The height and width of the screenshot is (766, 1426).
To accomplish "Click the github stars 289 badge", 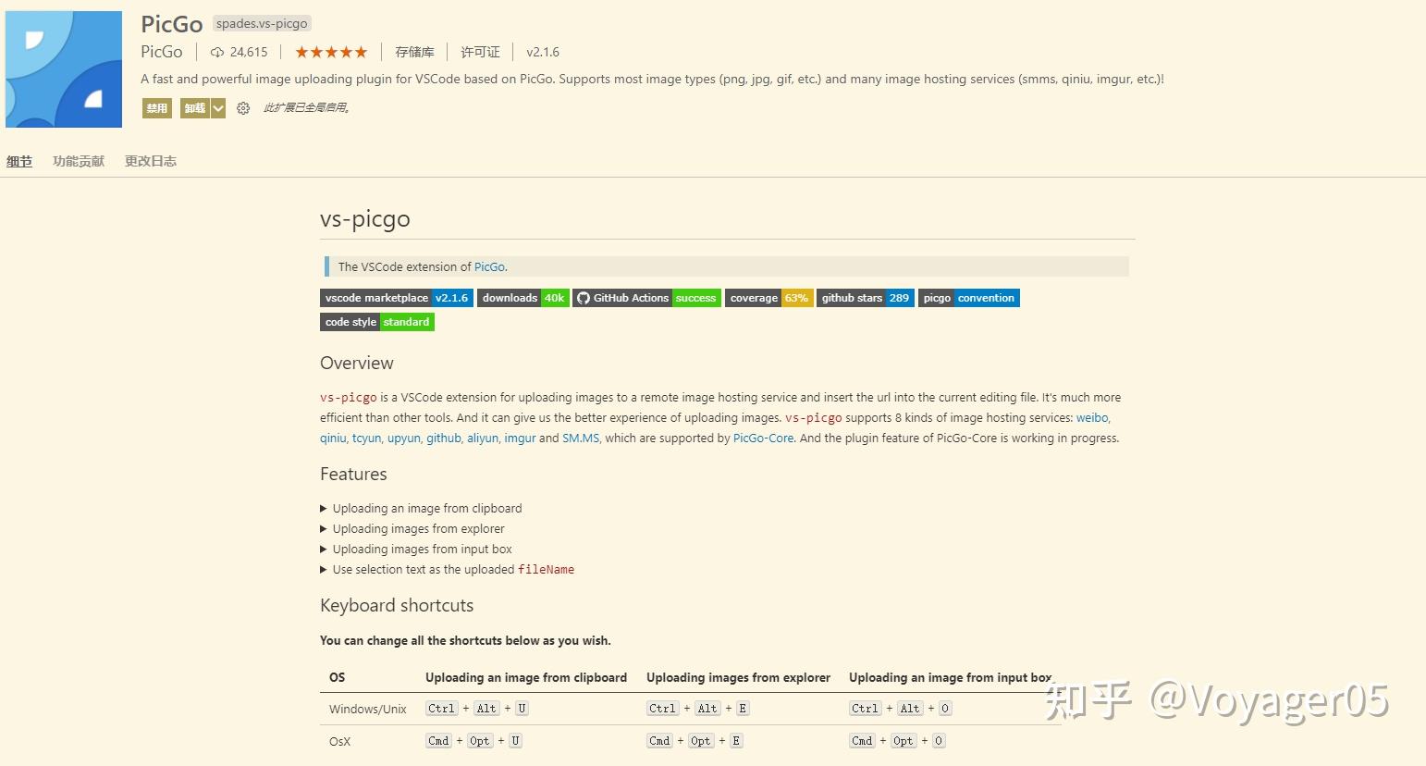I will point(866,298).
